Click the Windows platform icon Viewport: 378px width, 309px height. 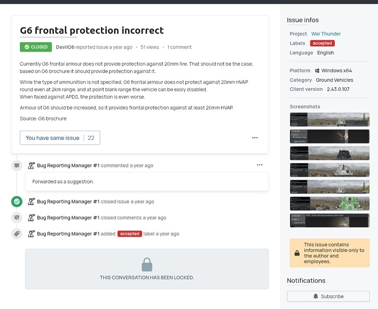click(316, 70)
